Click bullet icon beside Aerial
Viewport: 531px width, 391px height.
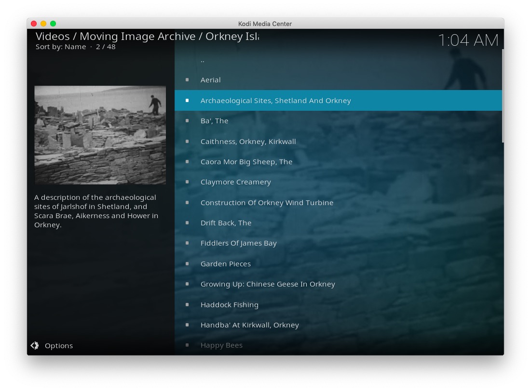click(187, 80)
